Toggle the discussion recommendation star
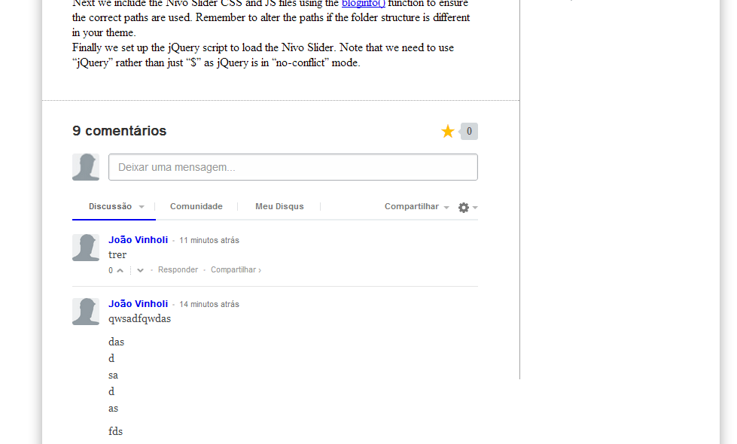 pos(448,131)
